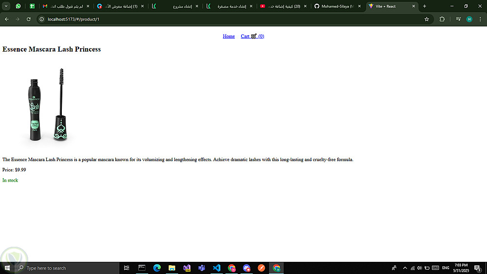487x274 pixels.
Task: Open Microsoft Teams from the taskbar
Action: pyautogui.click(x=202, y=268)
